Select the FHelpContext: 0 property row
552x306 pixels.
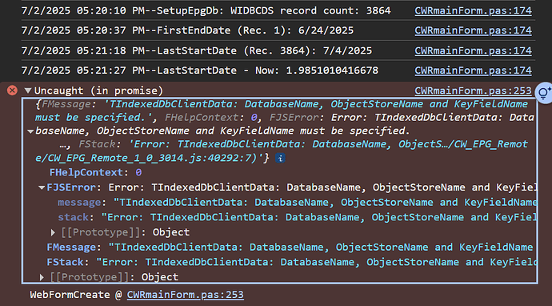95,172
